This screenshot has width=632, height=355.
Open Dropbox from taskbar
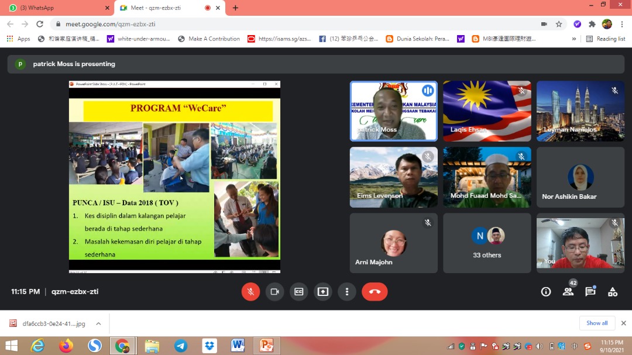coord(209,346)
